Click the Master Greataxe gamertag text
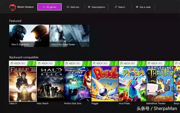 click(26, 7)
